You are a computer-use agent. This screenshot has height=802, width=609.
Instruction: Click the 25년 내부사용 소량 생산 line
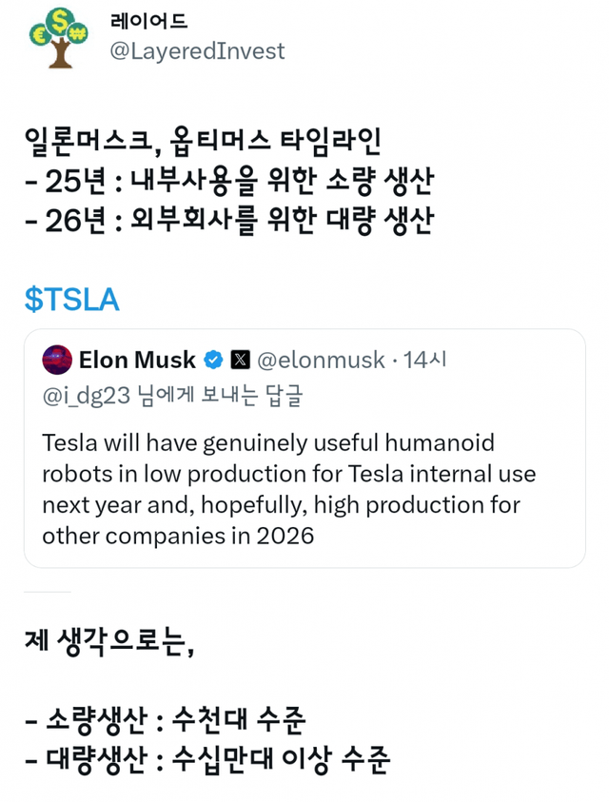pyautogui.click(x=223, y=181)
